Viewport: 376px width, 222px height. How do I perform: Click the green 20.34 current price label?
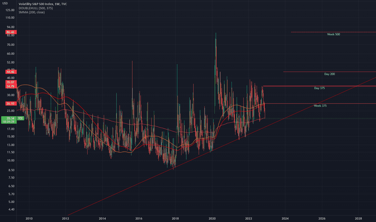tap(9, 118)
